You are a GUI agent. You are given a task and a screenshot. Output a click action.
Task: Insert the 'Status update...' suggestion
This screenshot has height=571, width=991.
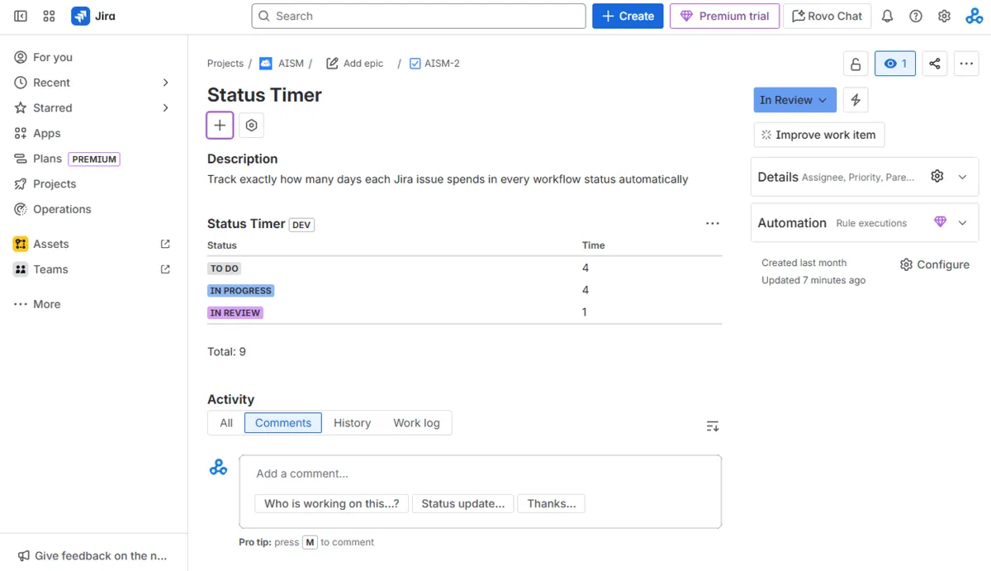(x=463, y=503)
